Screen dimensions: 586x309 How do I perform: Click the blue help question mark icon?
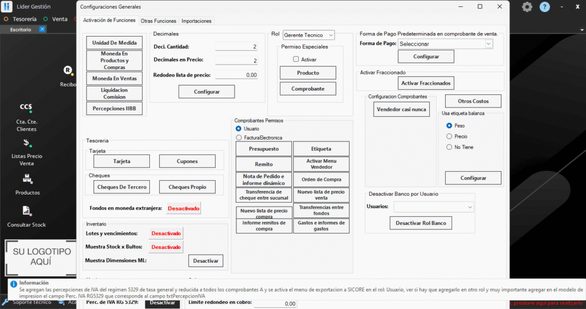tap(545, 7)
